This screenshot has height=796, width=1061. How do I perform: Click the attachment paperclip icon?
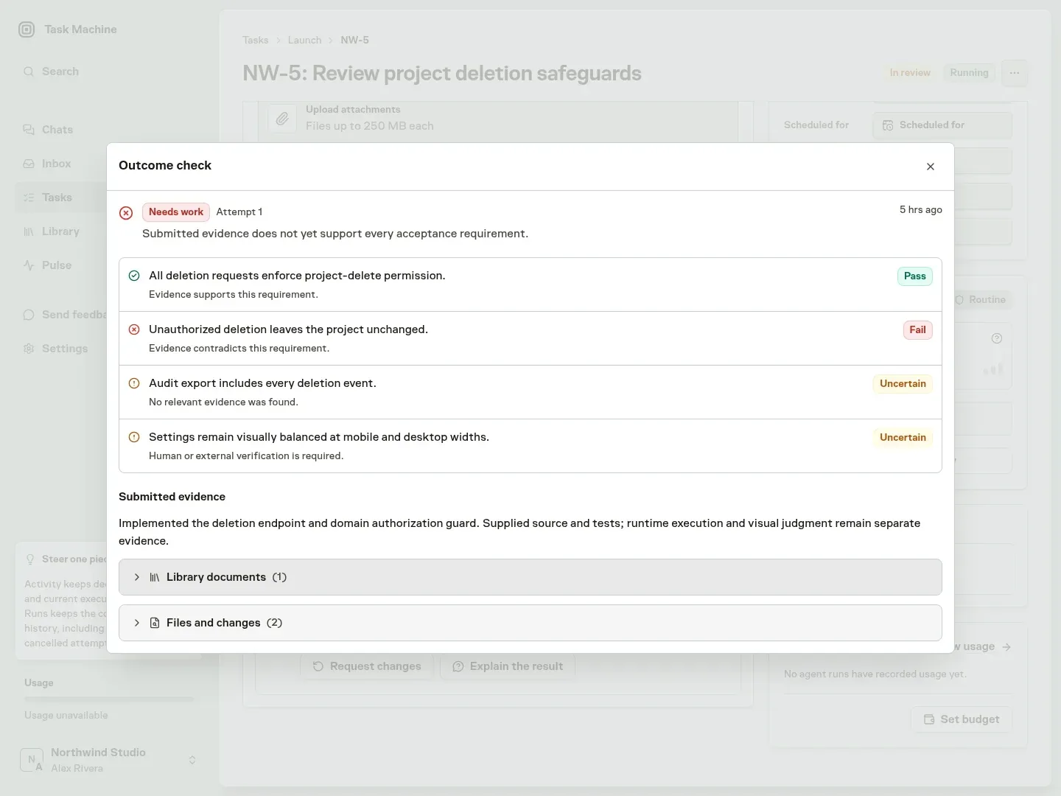282,118
